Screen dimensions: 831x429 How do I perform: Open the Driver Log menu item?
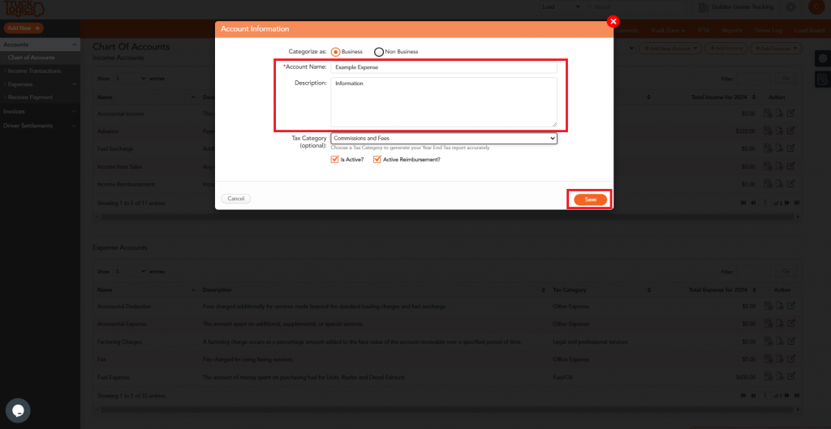(x=769, y=31)
